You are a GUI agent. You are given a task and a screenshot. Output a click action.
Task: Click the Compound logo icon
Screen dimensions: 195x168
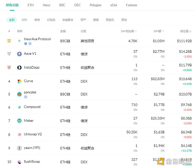[19, 107]
